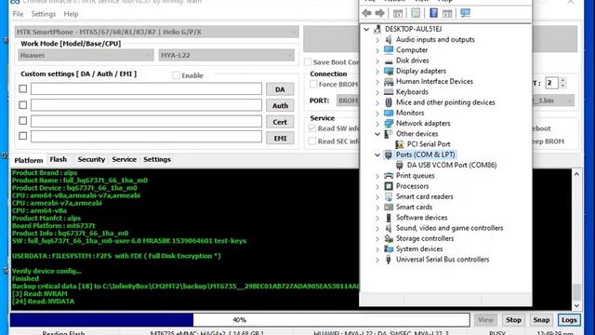Click the Human Interface Devices icon

pos(389,81)
